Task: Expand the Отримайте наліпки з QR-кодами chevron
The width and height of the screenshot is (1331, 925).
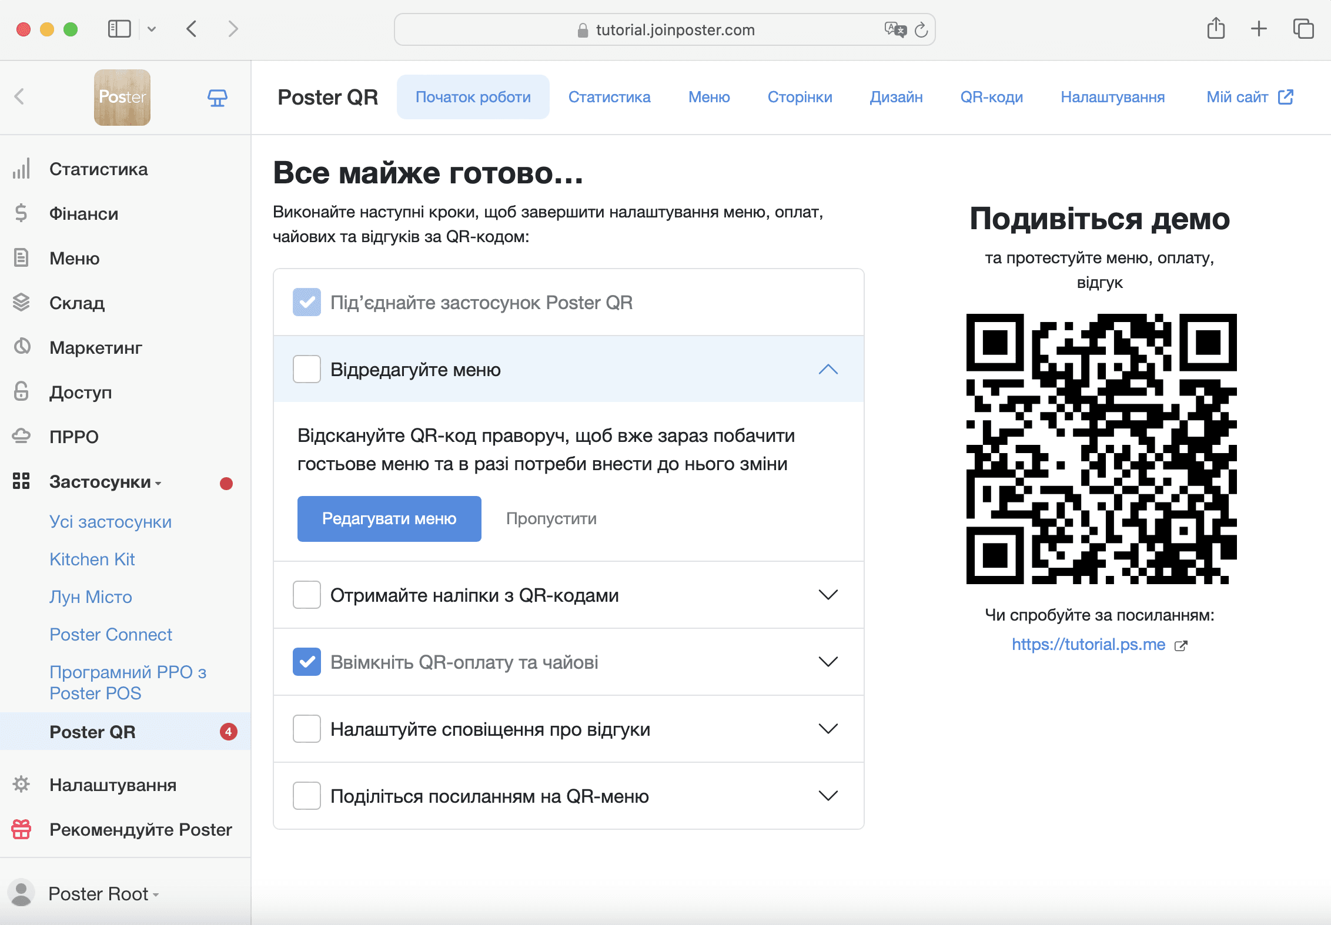Action: (x=828, y=595)
